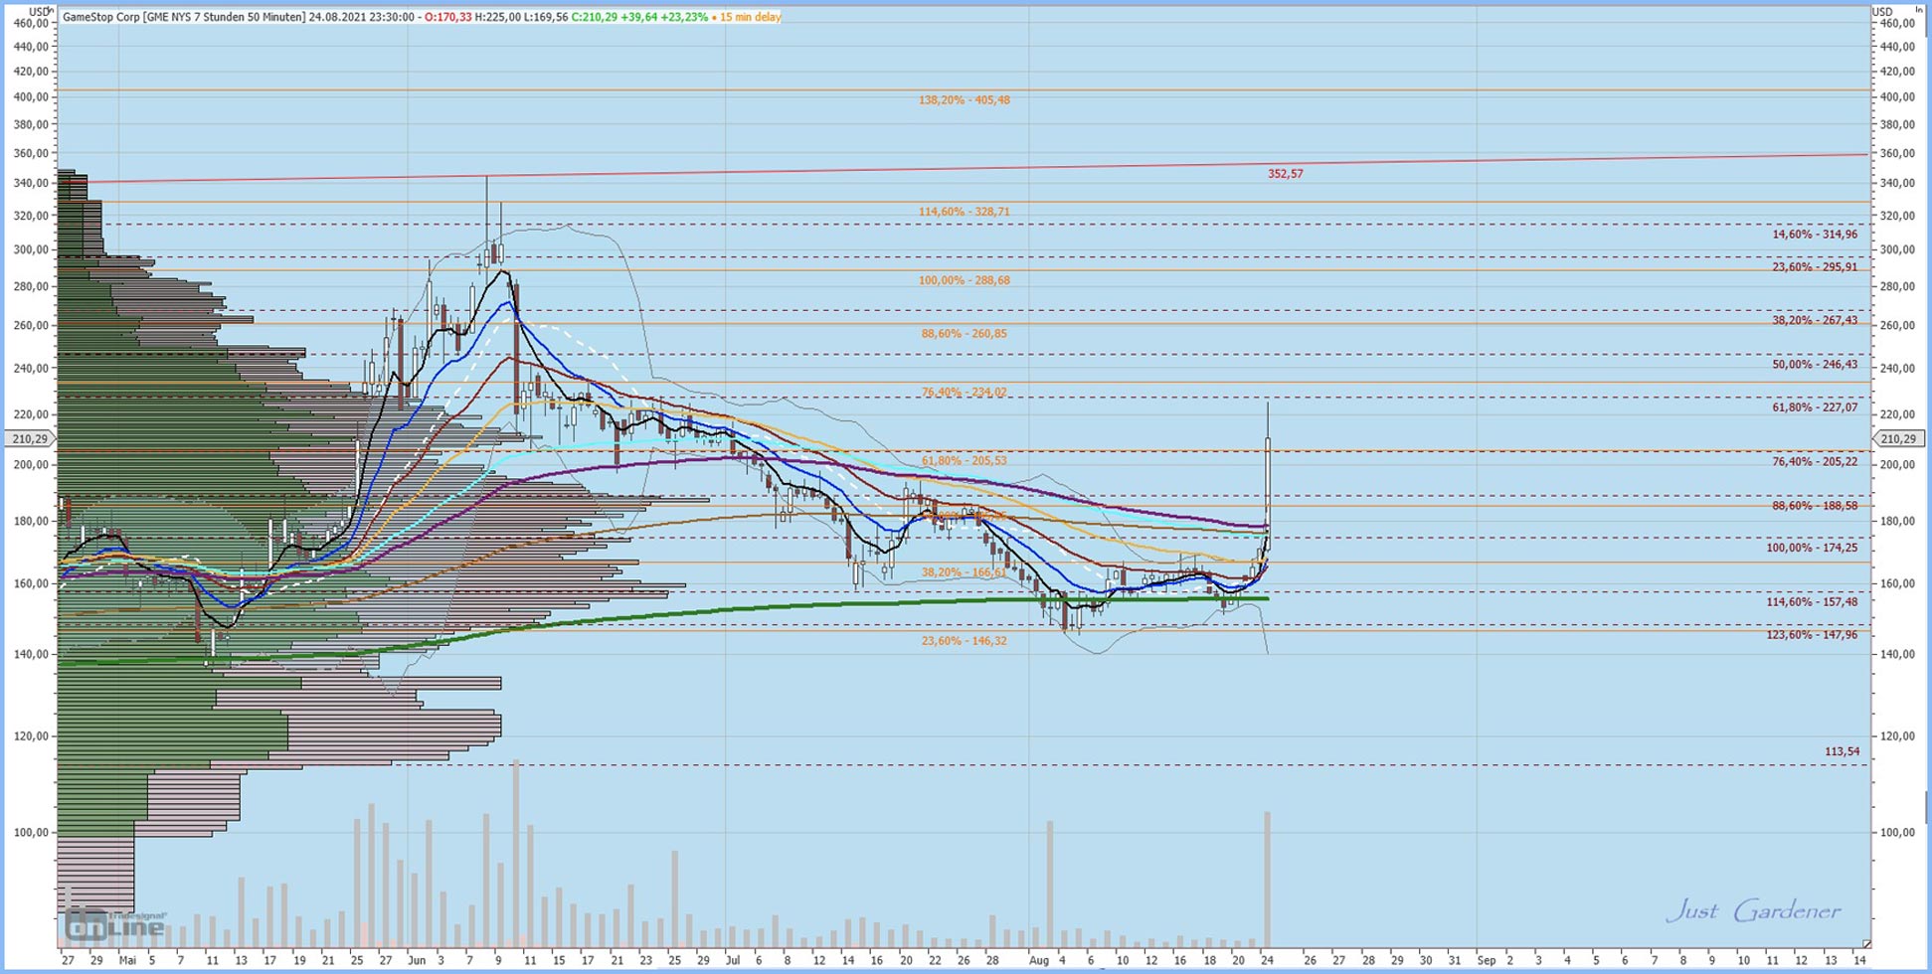Click the 210,29 price marker on left axis
This screenshot has width=1932, height=974.
[x=30, y=438]
